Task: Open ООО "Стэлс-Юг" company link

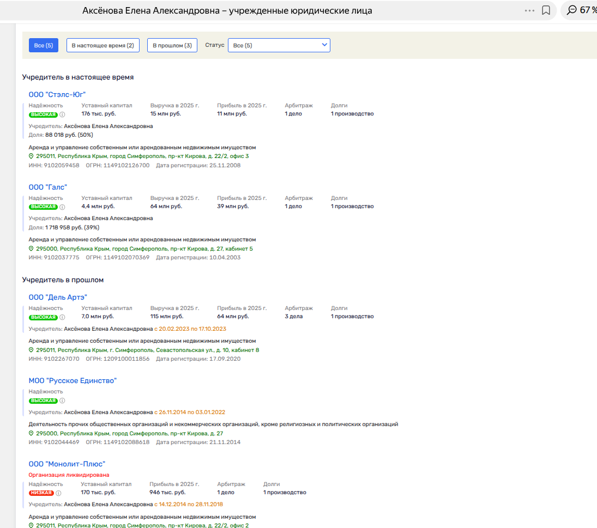Action: coord(57,94)
